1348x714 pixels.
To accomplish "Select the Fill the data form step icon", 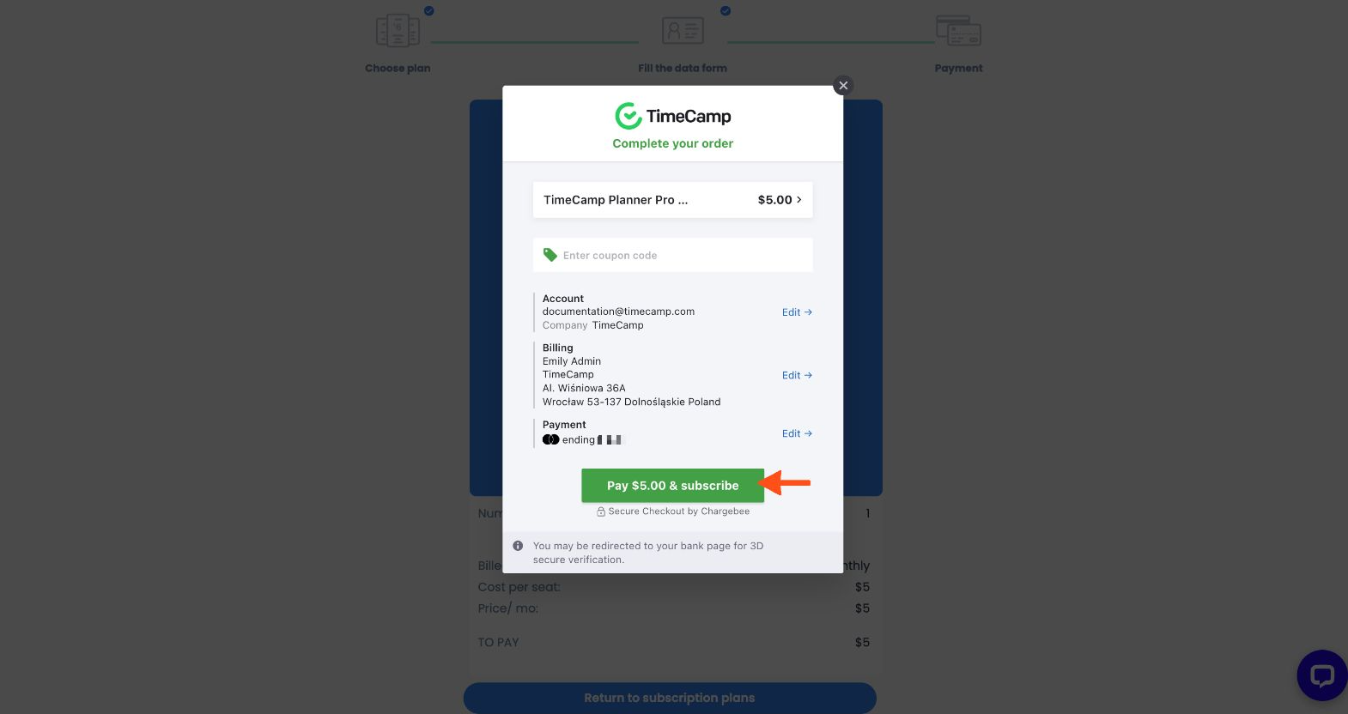I will [x=683, y=31].
